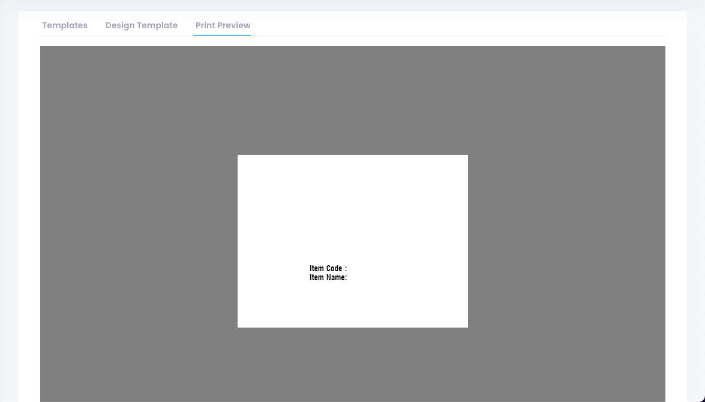
Task: Click gray preview background left of label page
Action: coord(138,240)
